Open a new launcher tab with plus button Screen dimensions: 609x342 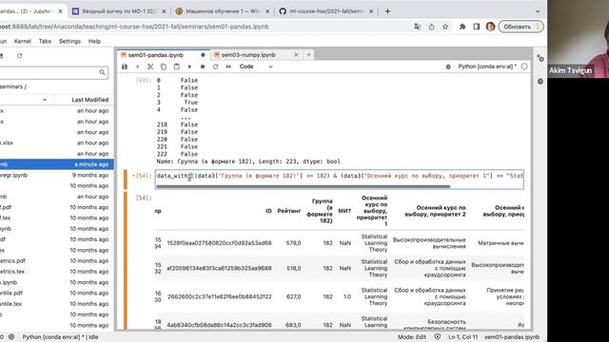(x=308, y=55)
